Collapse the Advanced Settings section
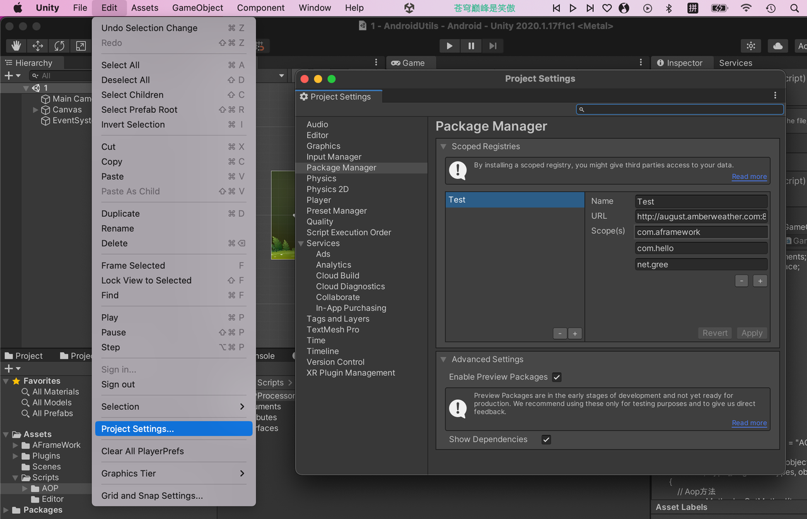807x519 pixels. (443, 359)
